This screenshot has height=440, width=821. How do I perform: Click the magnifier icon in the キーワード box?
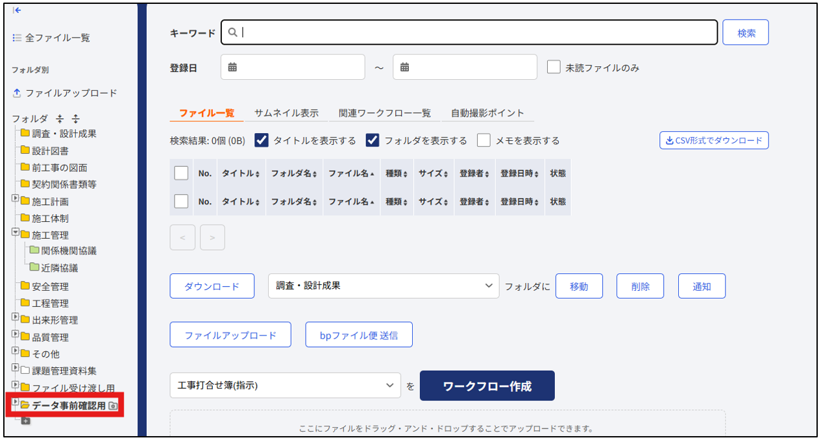(233, 32)
